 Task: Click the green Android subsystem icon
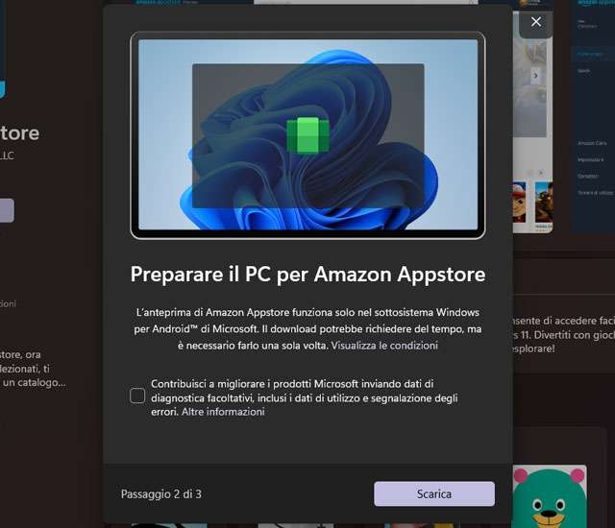[x=307, y=134]
